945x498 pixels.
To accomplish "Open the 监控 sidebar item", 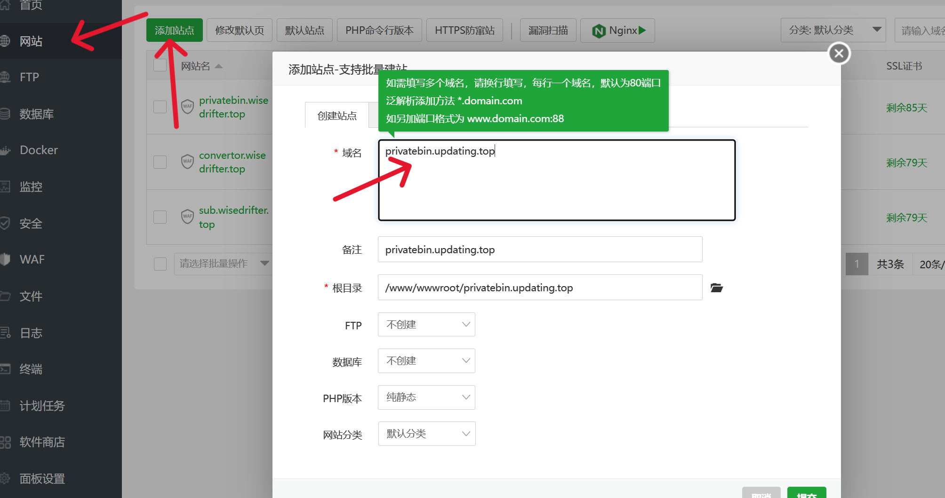I will coord(31,187).
